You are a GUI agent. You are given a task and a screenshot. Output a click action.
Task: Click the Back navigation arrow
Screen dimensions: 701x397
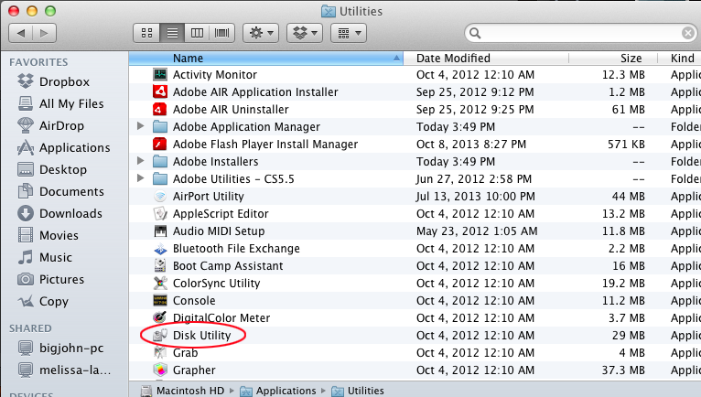20,33
